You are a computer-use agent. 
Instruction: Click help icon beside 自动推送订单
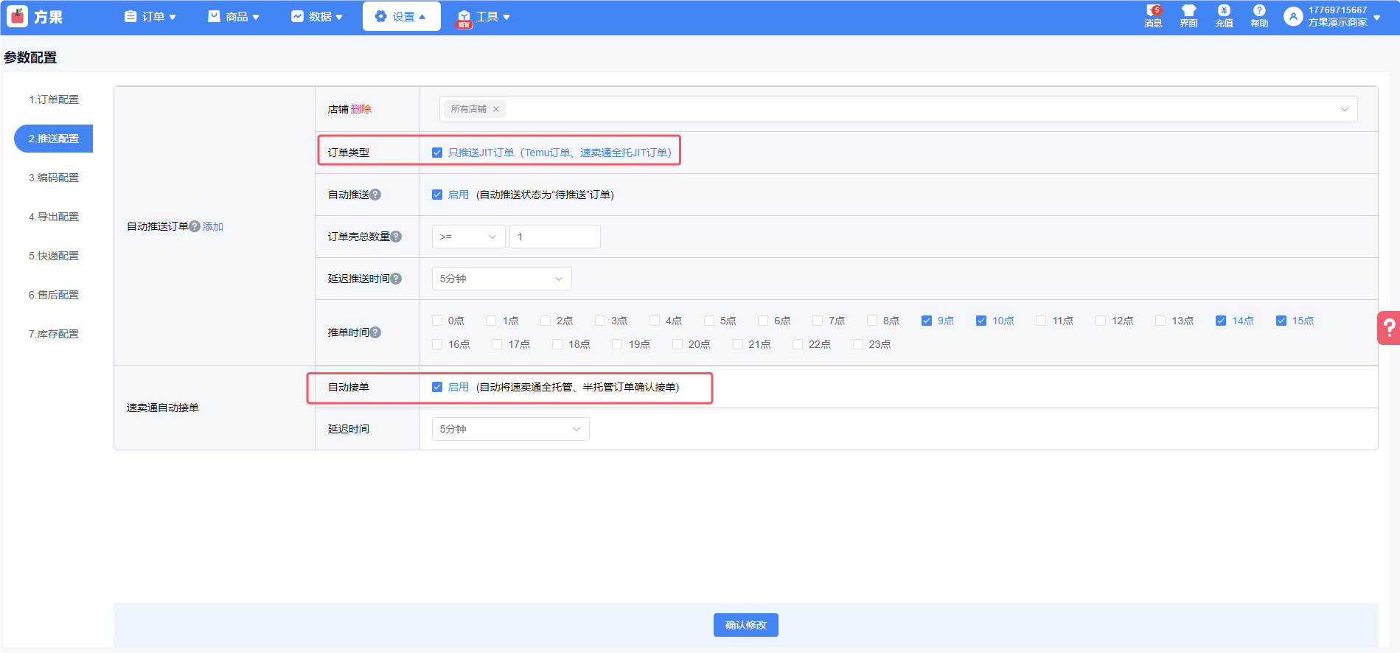(195, 226)
